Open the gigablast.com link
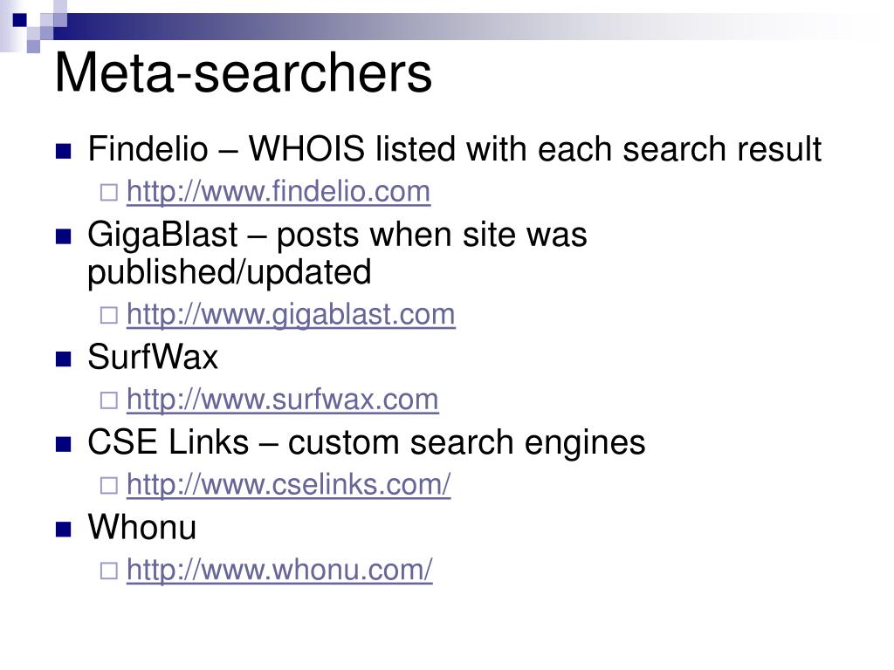The height and width of the screenshot is (670, 894). tap(291, 314)
